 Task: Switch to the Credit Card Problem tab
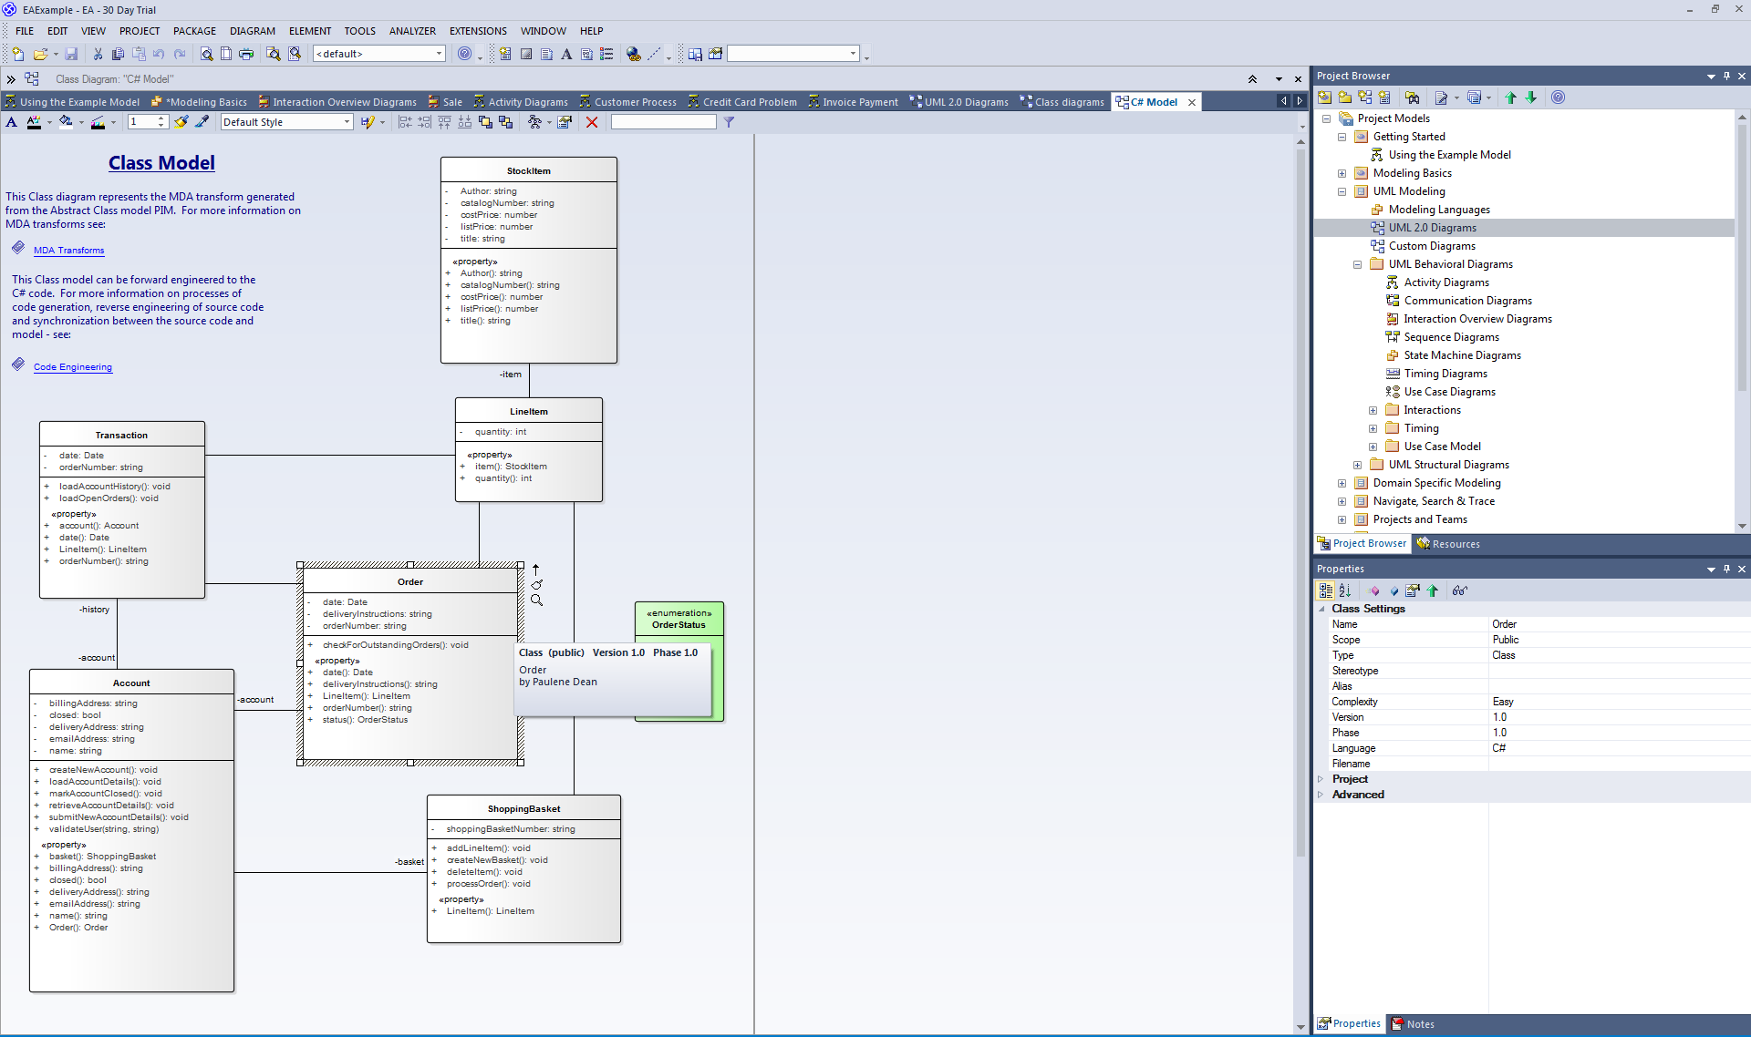click(x=742, y=102)
